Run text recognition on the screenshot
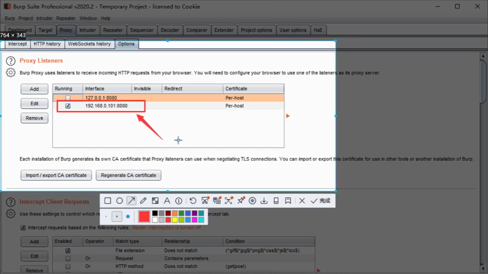This screenshot has width=488, height=274. coord(229,201)
